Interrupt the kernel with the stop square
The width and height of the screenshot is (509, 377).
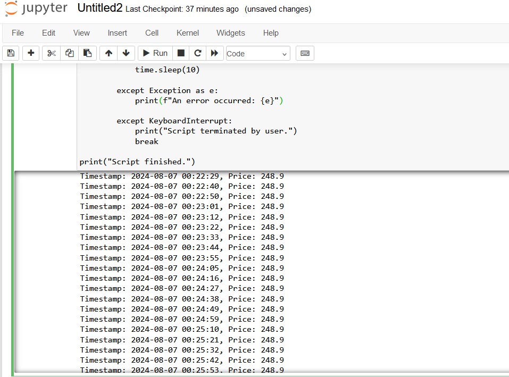(x=181, y=53)
